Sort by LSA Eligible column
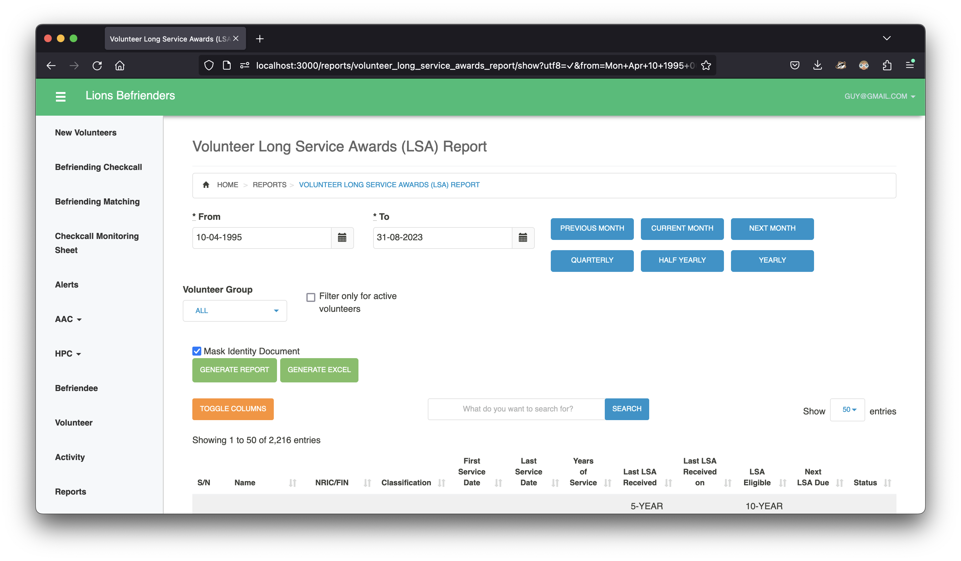 click(x=782, y=483)
